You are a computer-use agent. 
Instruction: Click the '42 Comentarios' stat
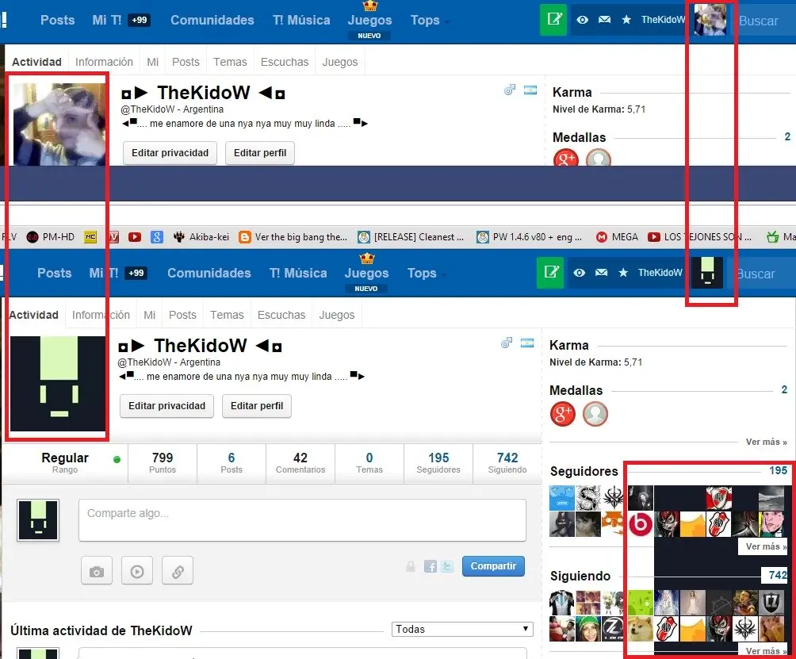pos(300,463)
